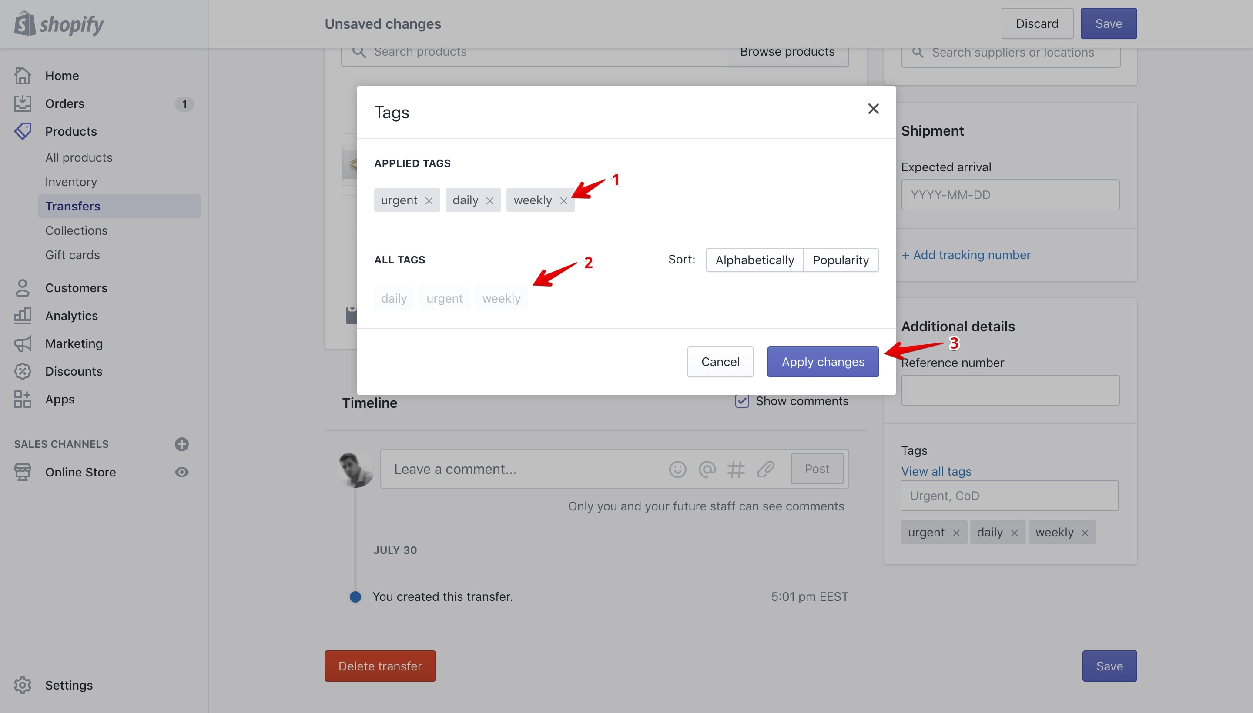Remove the daily tag in the Tags dialog
This screenshot has width=1253, height=713.
[x=489, y=201]
